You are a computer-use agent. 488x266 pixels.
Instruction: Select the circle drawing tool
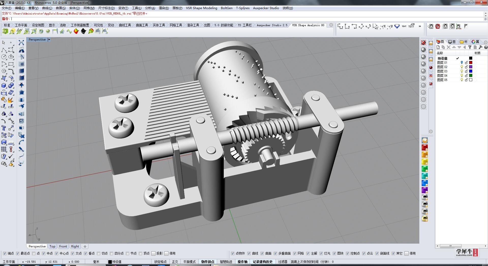(4, 57)
